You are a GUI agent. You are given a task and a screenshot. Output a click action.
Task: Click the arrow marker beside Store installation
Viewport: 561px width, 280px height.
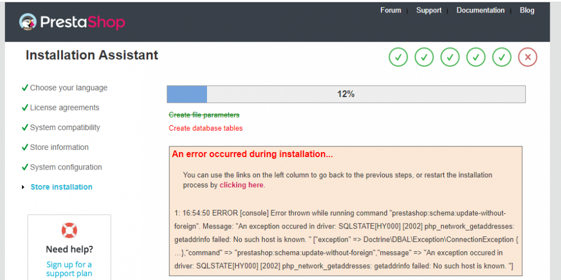(23, 187)
